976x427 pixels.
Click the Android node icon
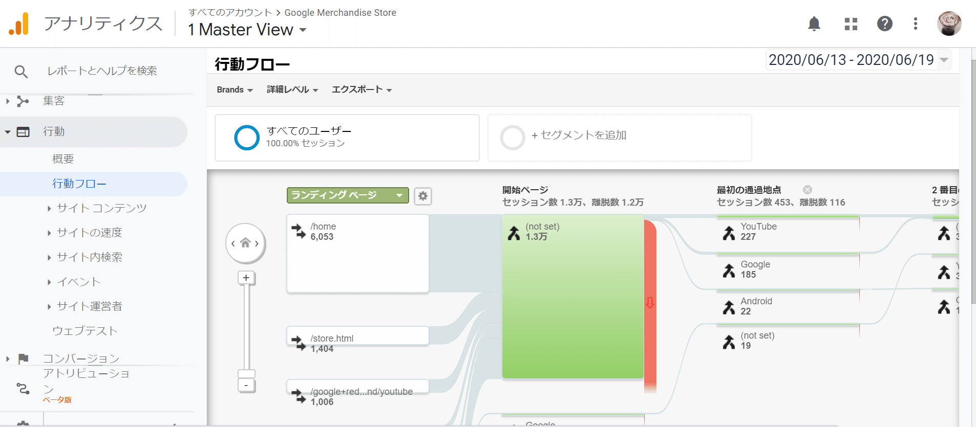(x=729, y=307)
